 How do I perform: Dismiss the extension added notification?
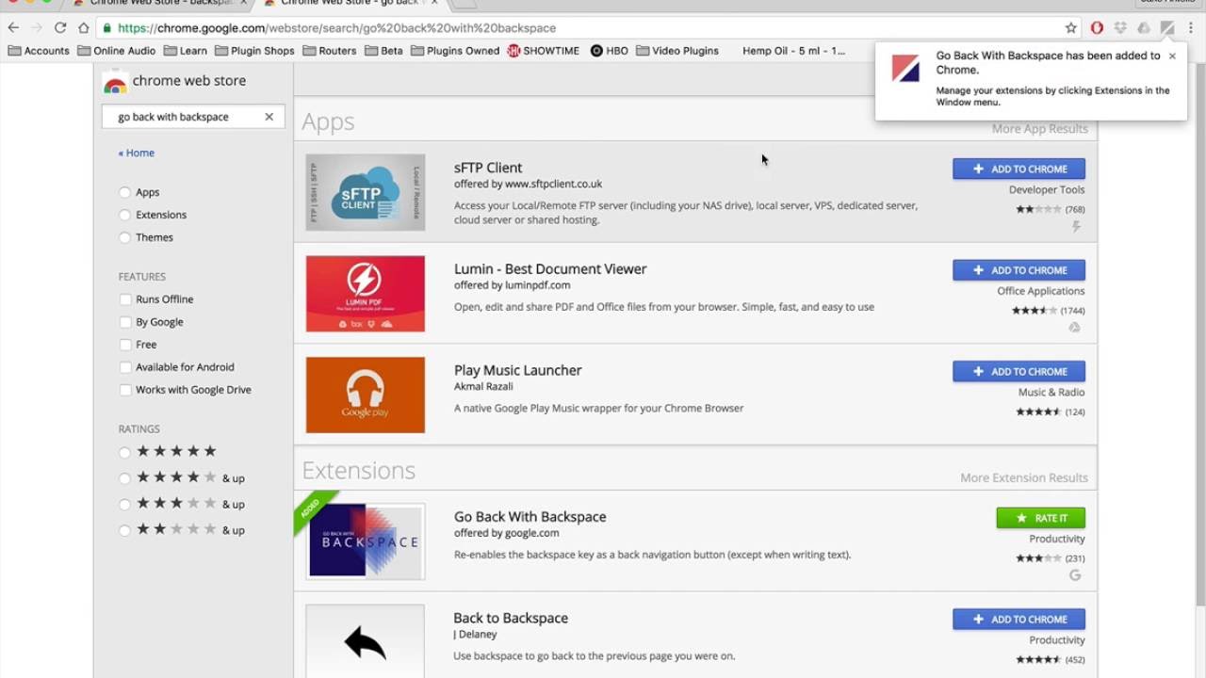(1172, 56)
